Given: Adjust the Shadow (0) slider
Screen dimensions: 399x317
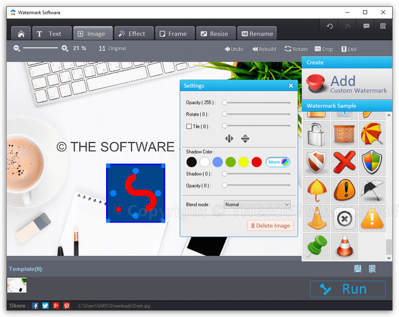Looking at the screenshot, I should click(256, 174).
